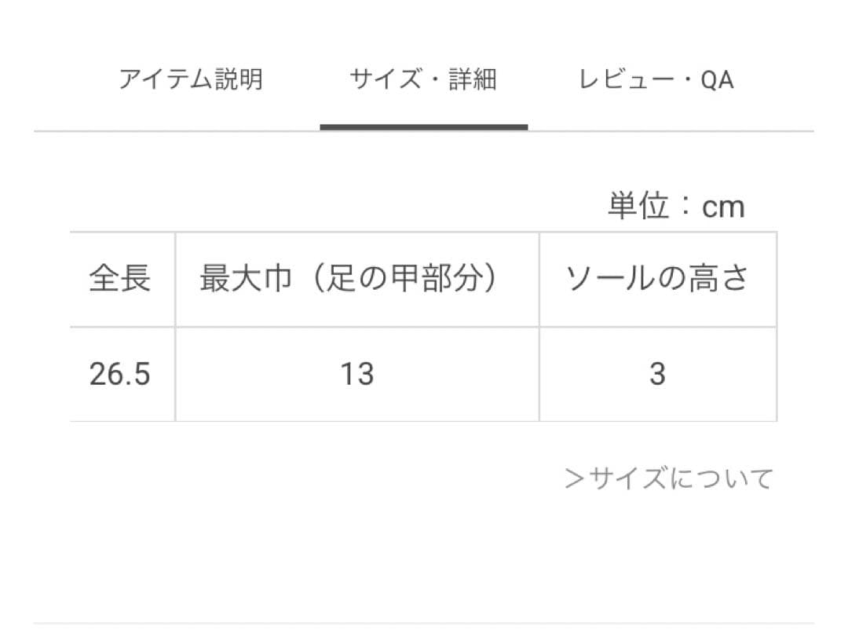Open the アイテム説明 tab
This screenshot has width=848, height=641.
[x=190, y=79]
